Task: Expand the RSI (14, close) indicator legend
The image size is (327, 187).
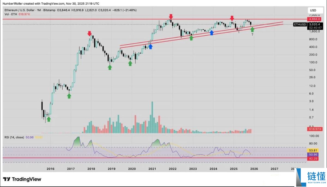Action: (14, 137)
